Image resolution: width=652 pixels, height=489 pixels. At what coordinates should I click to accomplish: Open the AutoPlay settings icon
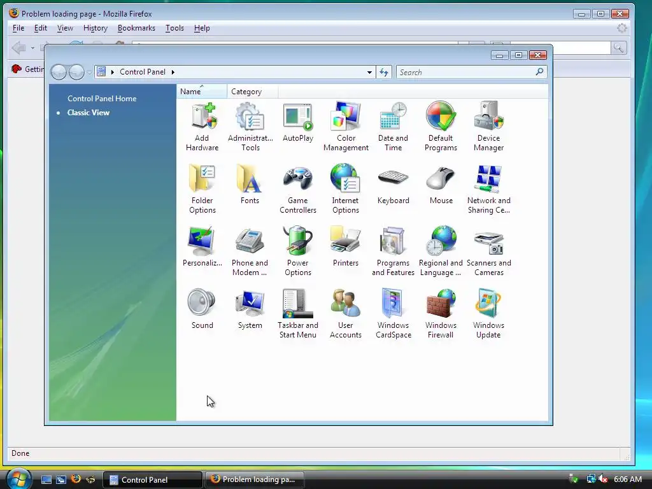[298, 122]
